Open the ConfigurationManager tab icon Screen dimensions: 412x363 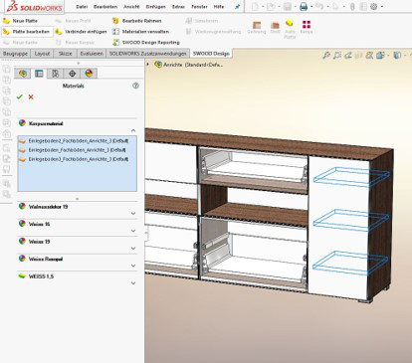tap(55, 74)
